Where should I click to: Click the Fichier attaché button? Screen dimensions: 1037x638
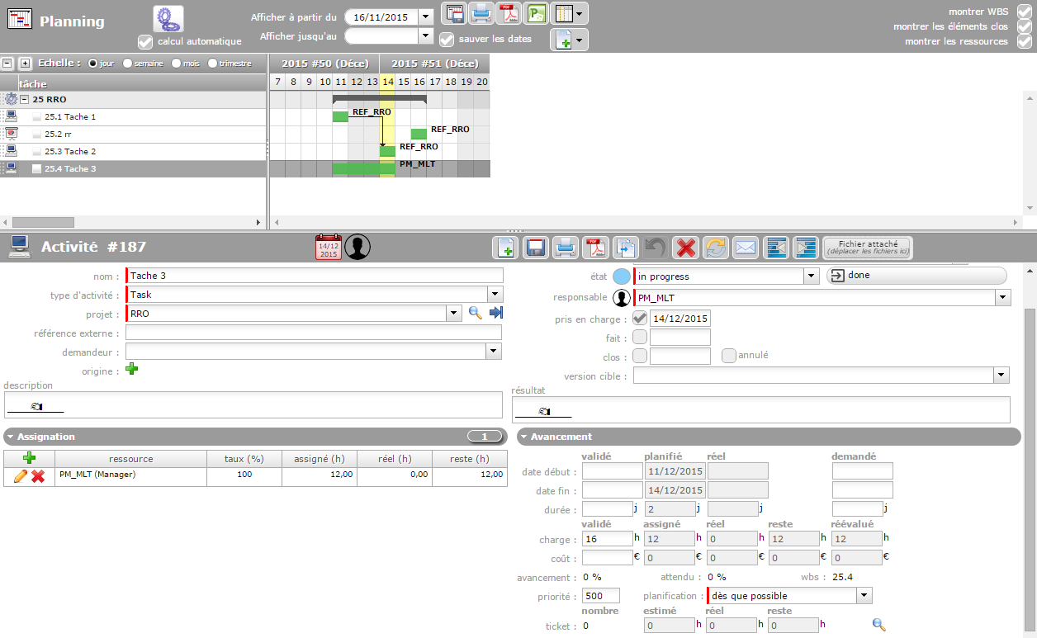coord(867,248)
